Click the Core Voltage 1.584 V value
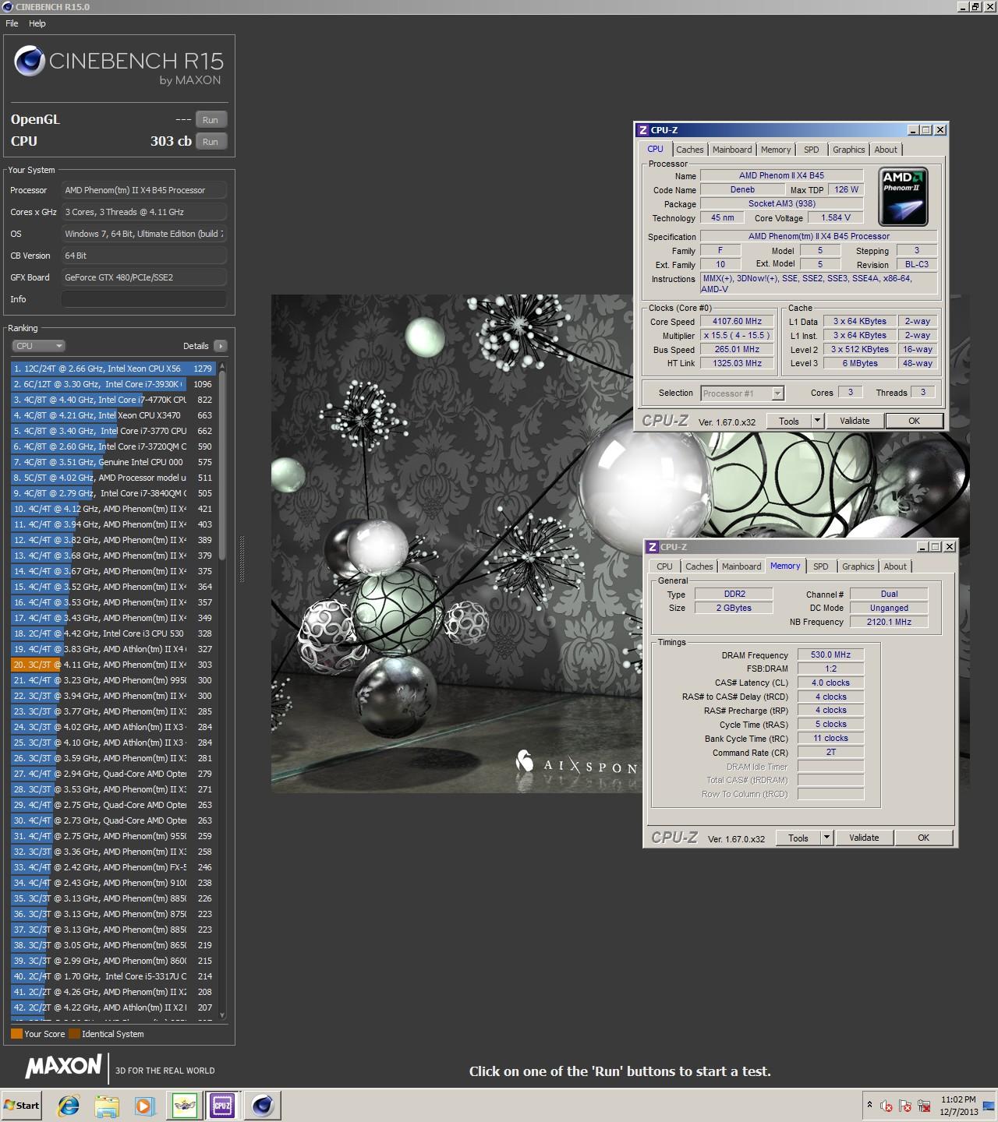998x1122 pixels. coord(836,218)
